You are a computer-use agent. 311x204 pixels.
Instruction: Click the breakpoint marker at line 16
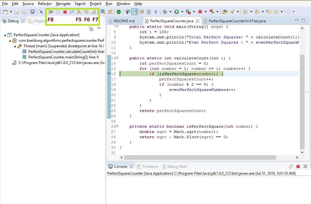coord(109,74)
